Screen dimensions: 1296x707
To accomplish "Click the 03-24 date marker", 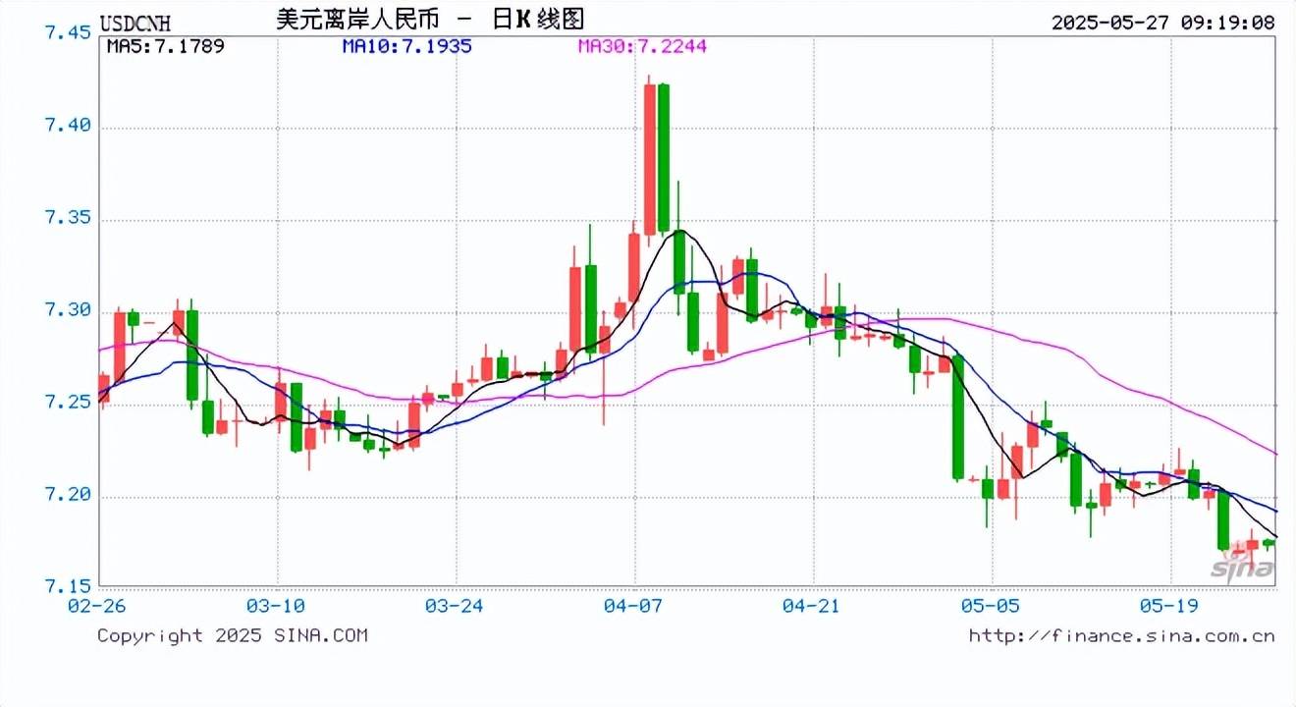I will [x=456, y=606].
